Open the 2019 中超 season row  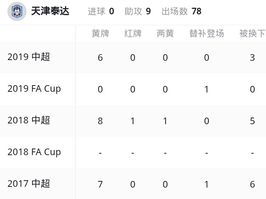[29, 57]
